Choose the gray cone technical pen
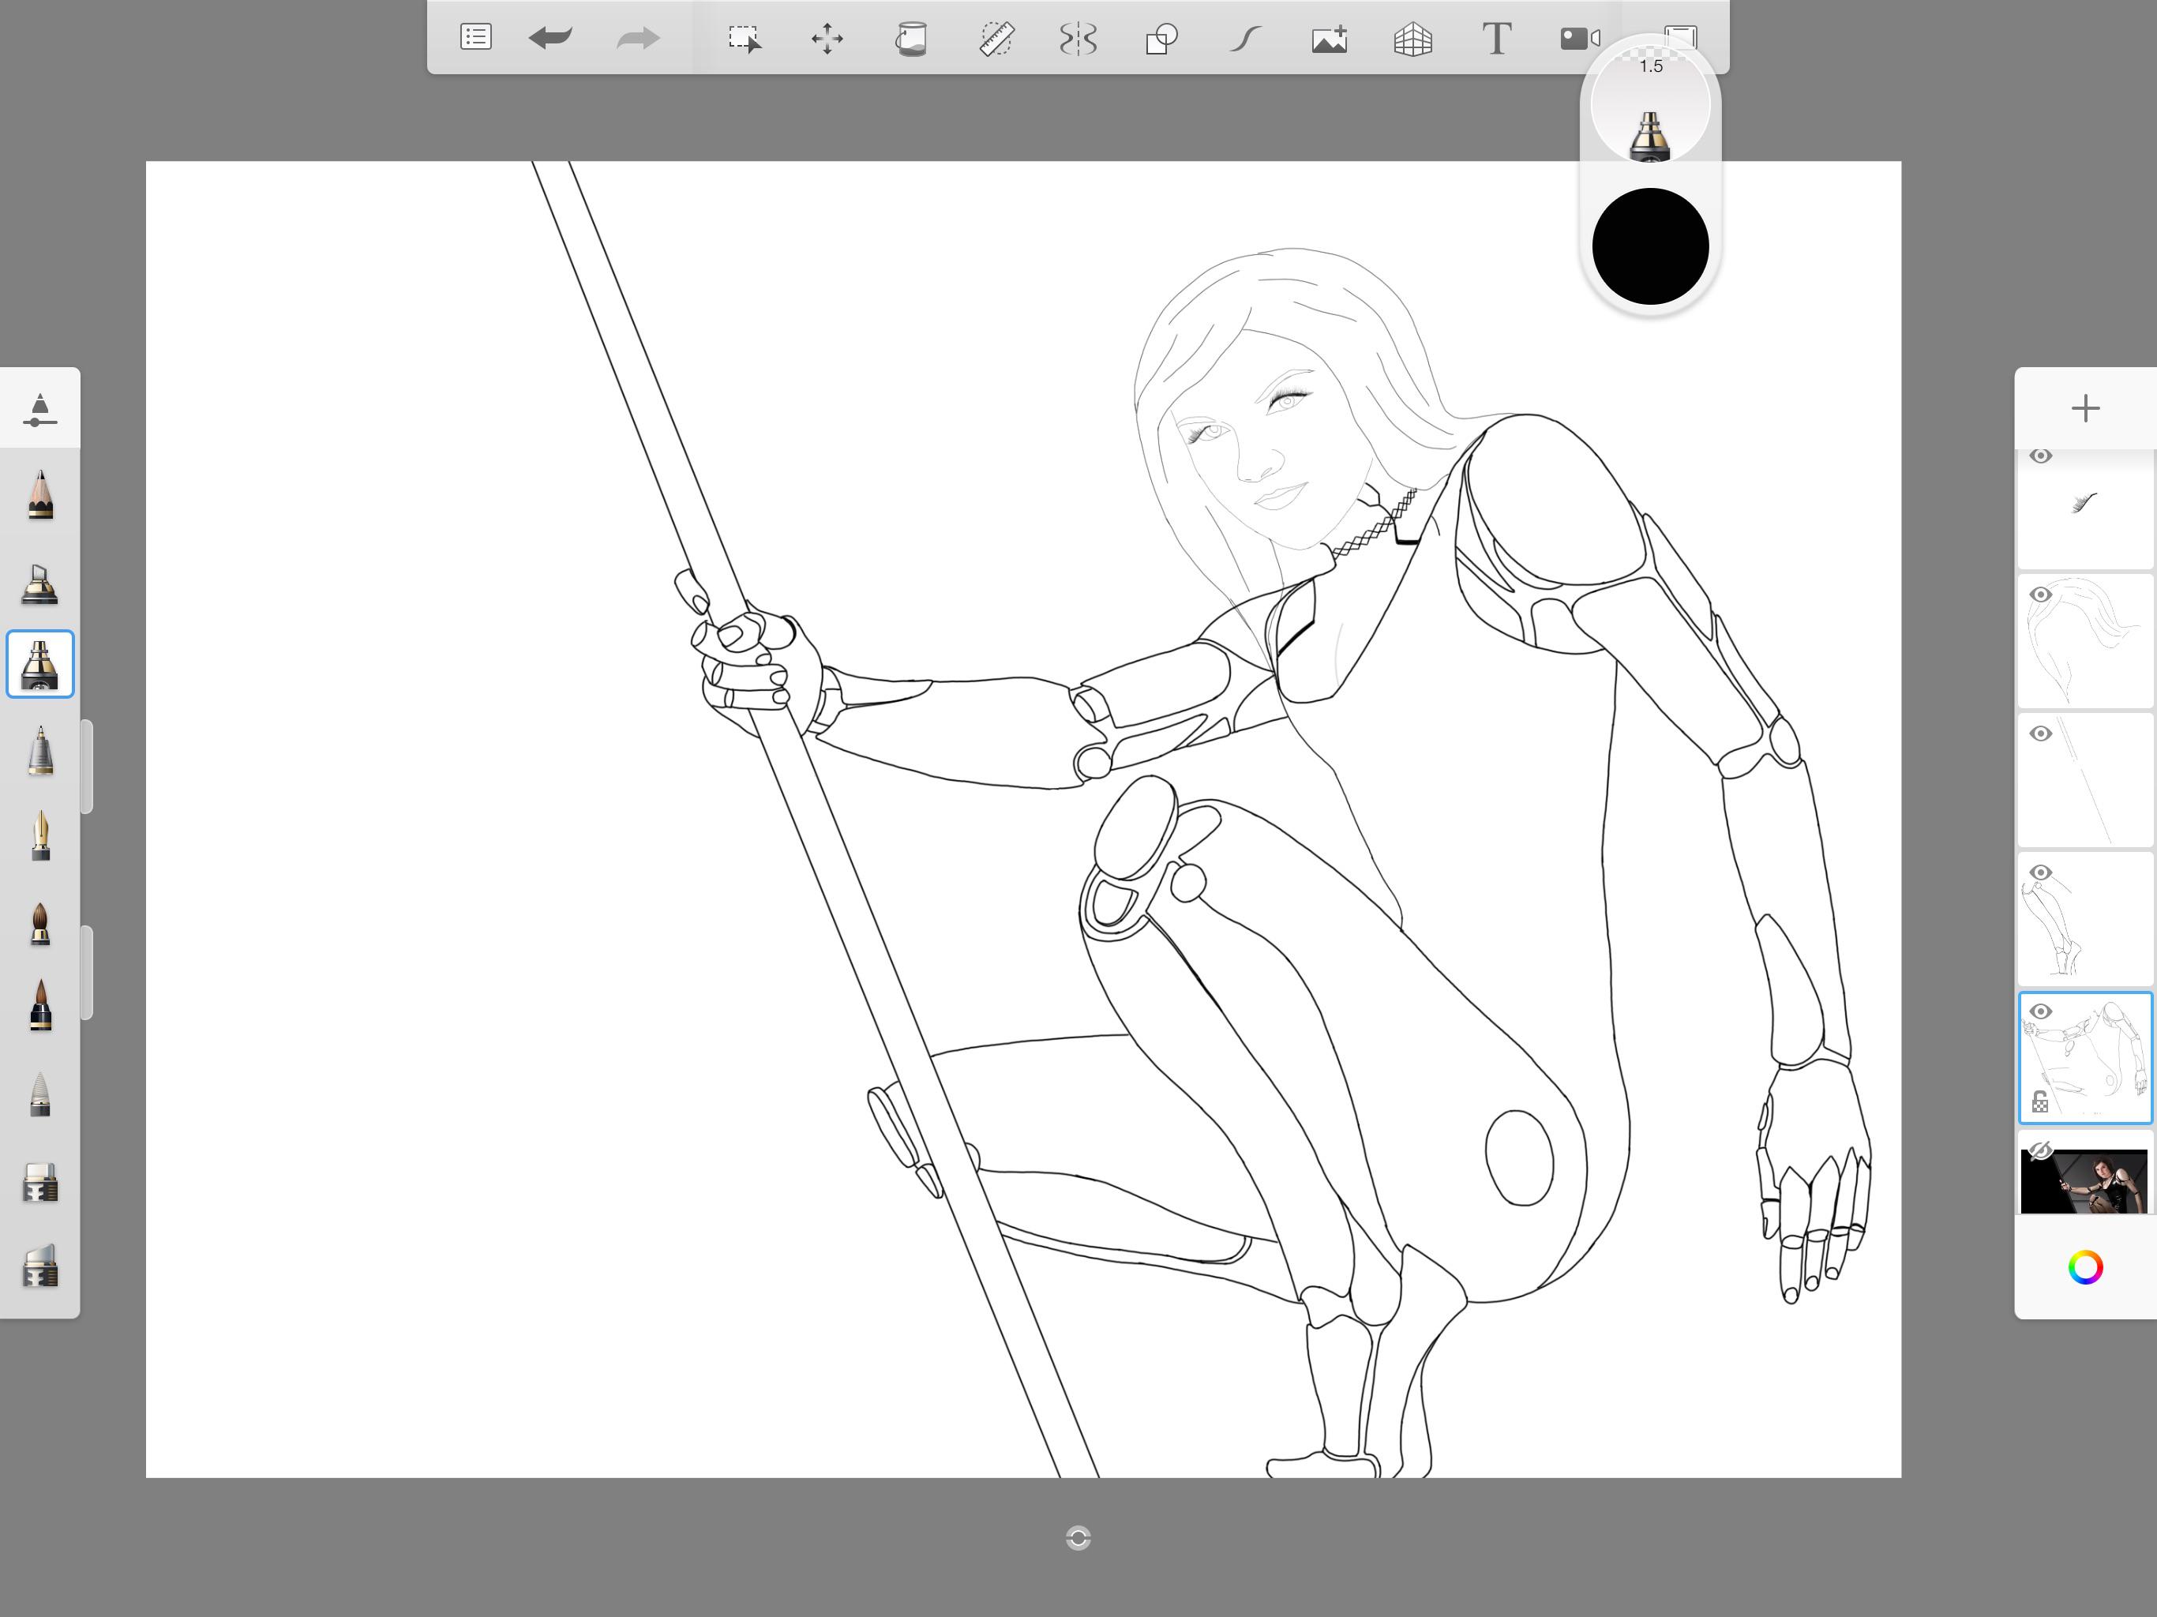 click(40, 751)
